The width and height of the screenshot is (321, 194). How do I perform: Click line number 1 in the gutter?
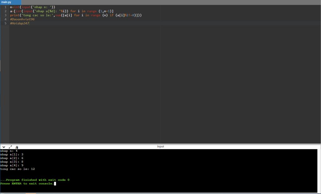pos(6,7)
